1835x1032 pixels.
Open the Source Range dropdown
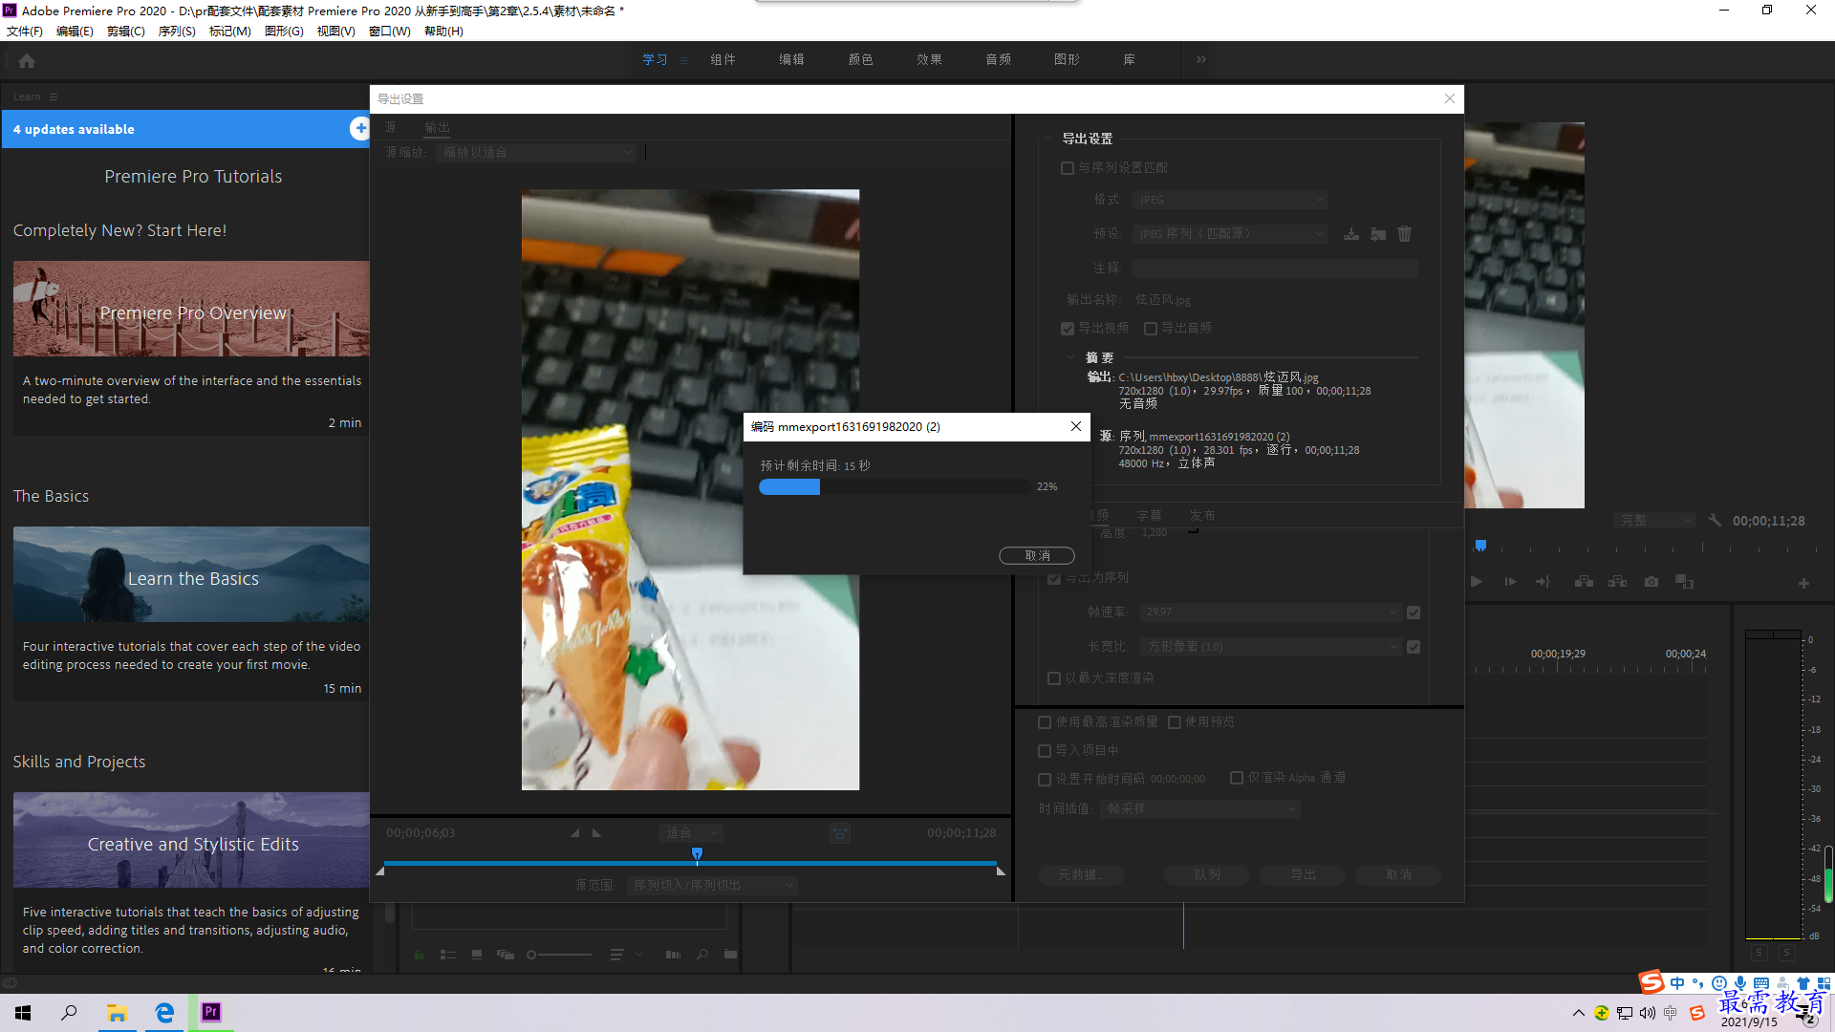pos(712,886)
